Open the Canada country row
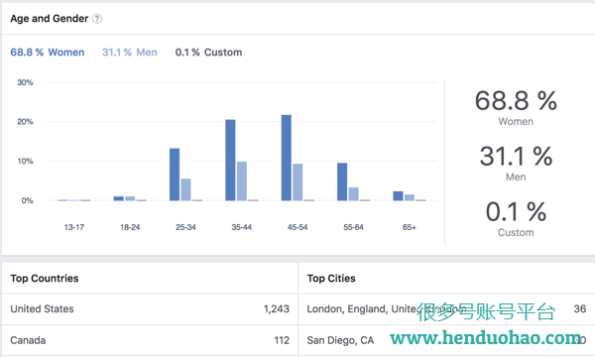The height and width of the screenshot is (357, 595). tap(150, 340)
